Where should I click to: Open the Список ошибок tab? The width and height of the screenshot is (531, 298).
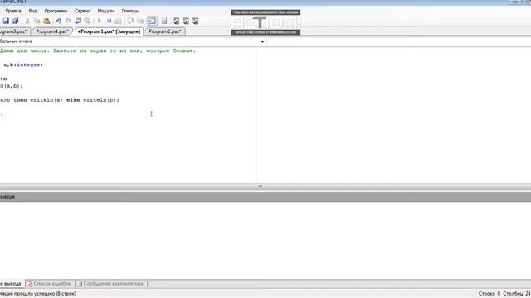[49, 284]
